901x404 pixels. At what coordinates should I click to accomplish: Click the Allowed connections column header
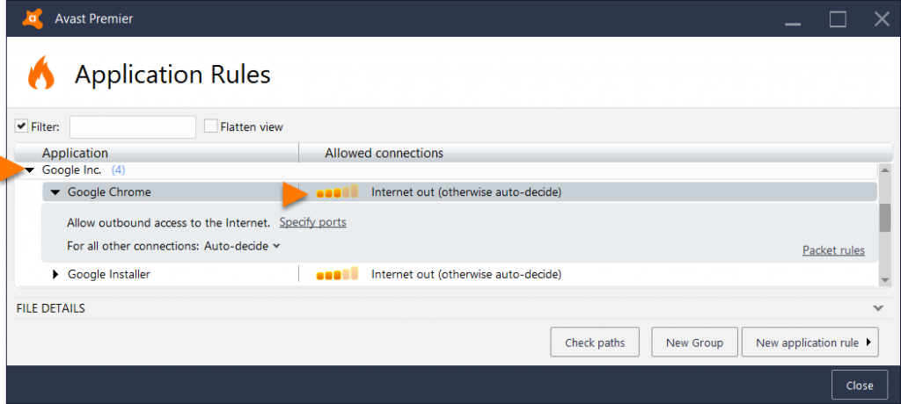(x=384, y=153)
